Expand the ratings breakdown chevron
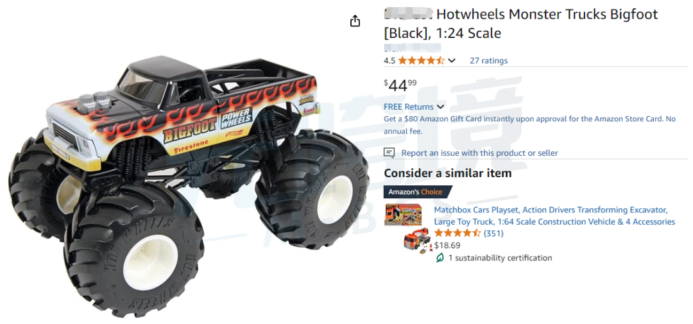693x324 pixels. [451, 60]
